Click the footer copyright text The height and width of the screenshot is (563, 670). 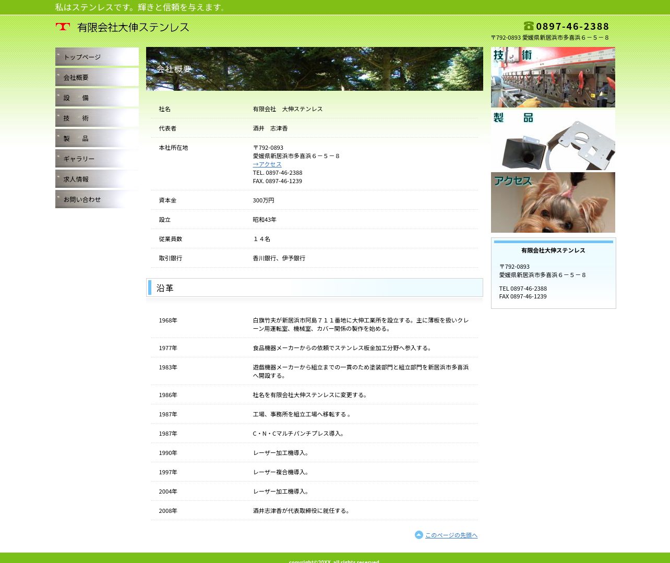point(334,561)
